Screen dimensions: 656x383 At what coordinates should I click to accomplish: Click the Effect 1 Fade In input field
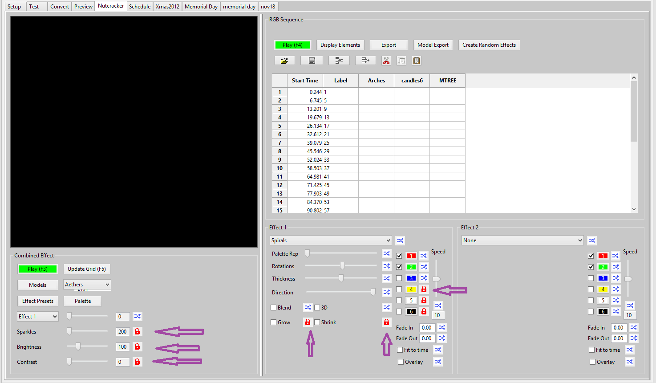pos(427,327)
